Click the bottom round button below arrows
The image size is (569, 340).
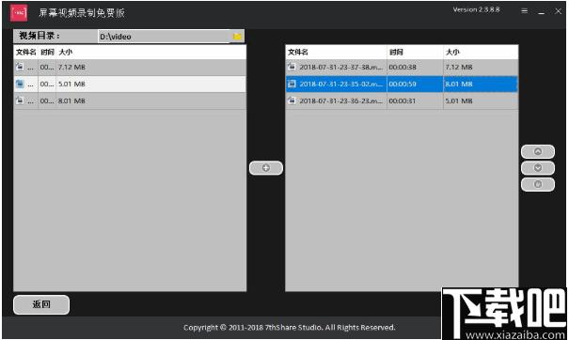pos(537,184)
